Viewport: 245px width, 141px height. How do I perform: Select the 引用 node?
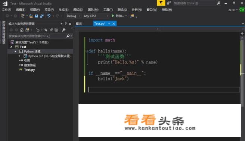click(27, 60)
